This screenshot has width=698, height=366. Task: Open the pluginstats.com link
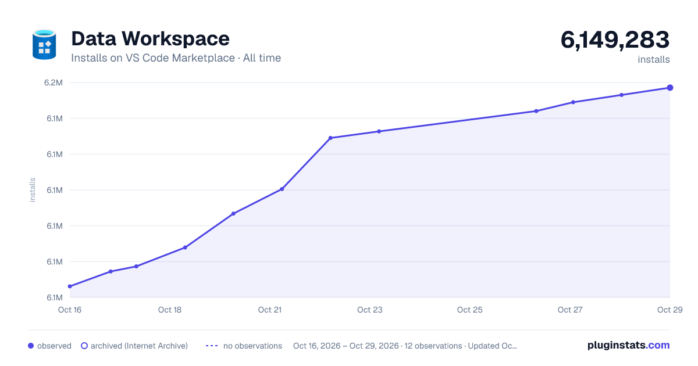tap(629, 345)
